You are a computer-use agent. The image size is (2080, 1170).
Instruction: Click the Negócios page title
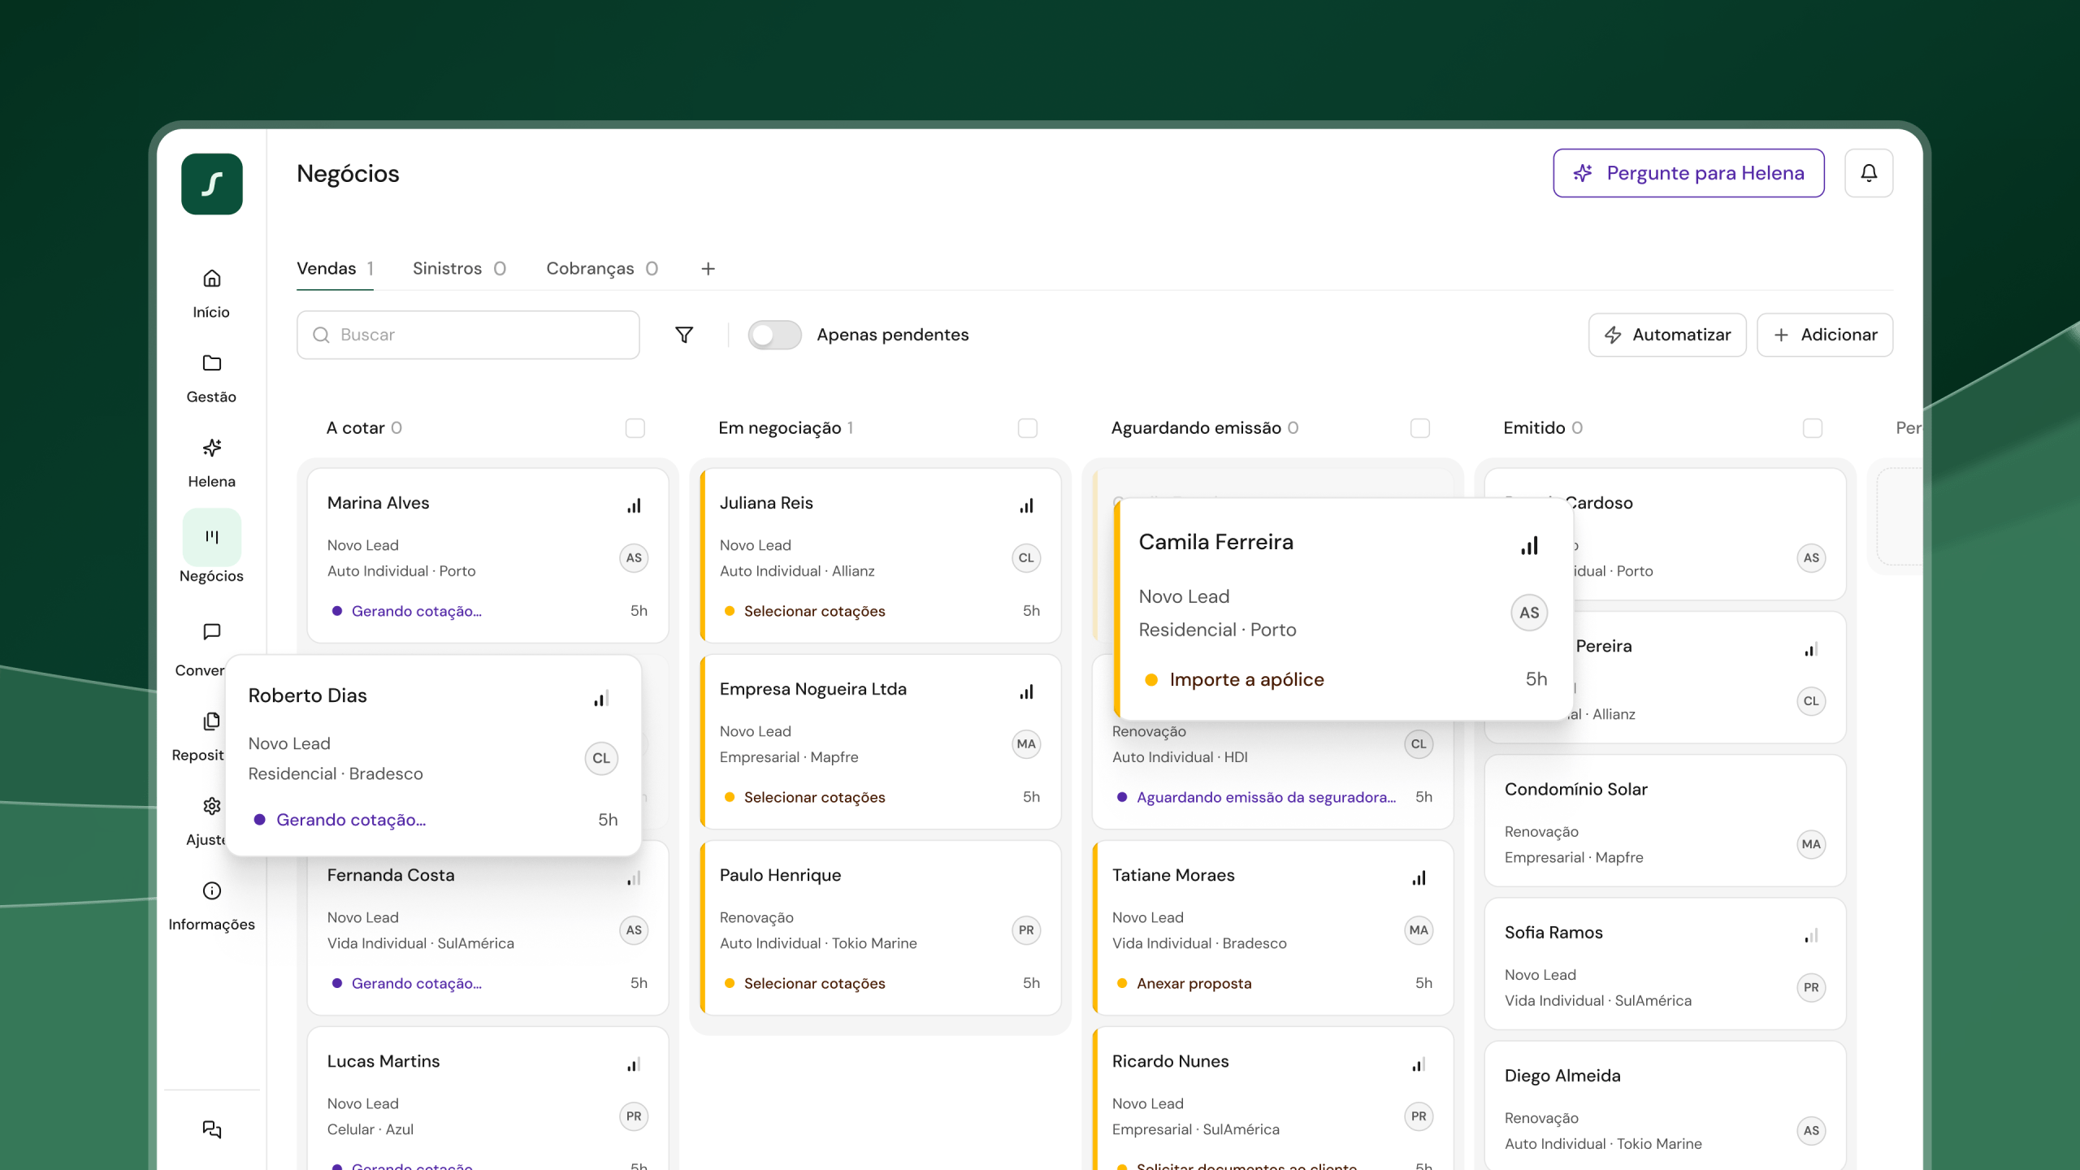(x=348, y=173)
